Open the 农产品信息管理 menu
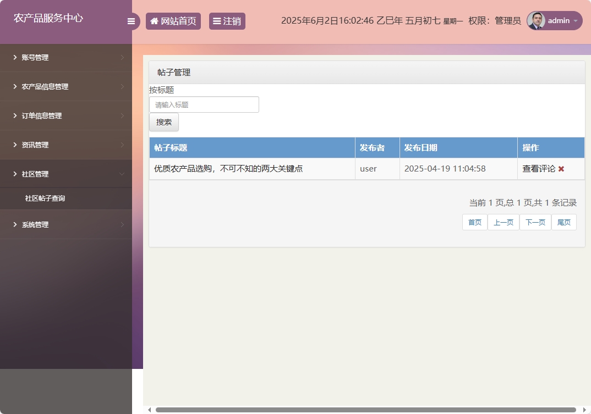The width and height of the screenshot is (591, 414). coord(66,86)
